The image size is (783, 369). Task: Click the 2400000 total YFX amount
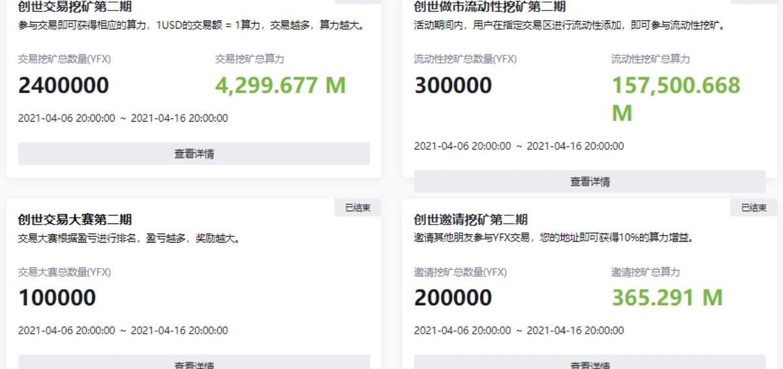(x=64, y=85)
